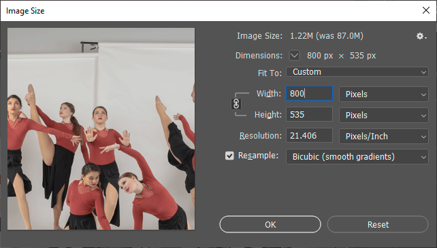Viewport: 437px width, 248px height.
Task: Click the OK button
Action: pyautogui.click(x=270, y=224)
